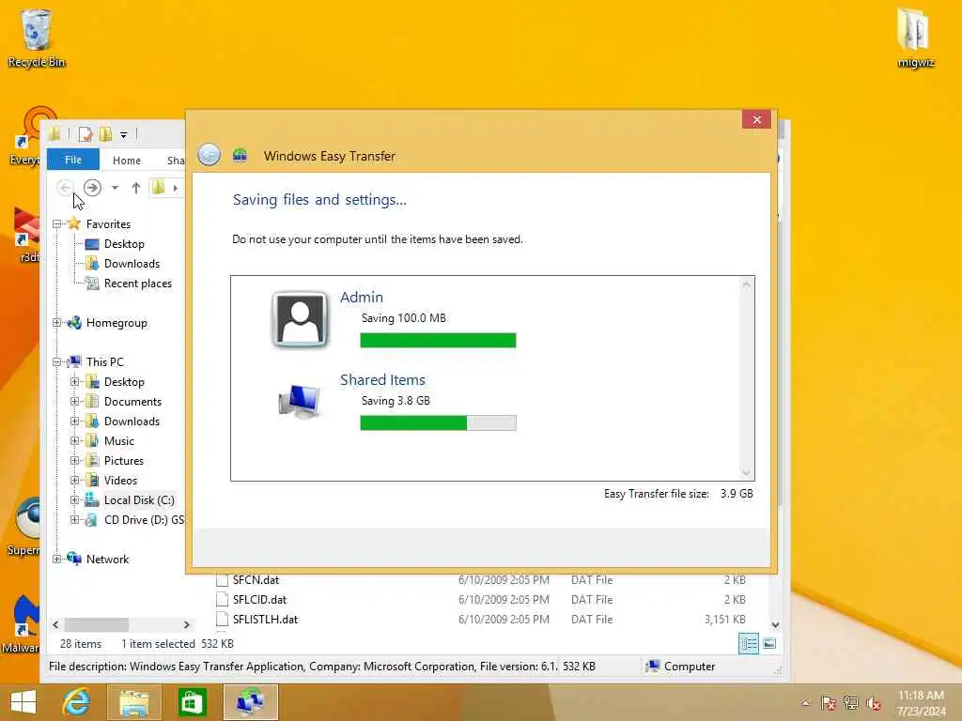Screen dimensions: 962x721
Task: Open Windows Store from taskbar
Action: point(192,702)
